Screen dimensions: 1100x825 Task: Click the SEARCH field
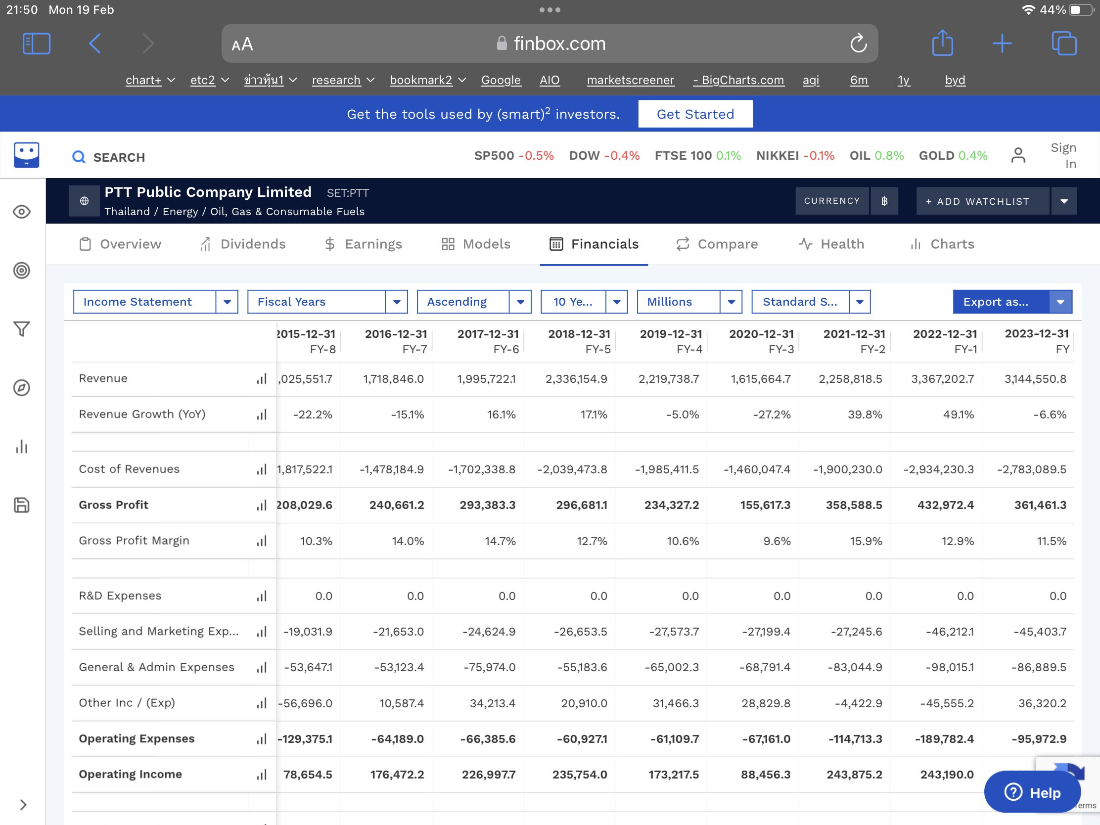click(x=109, y=157)
